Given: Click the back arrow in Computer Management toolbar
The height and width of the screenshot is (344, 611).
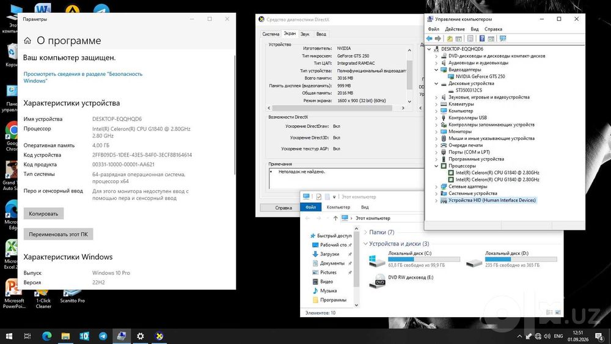Looking at the screenshot, I should pyautogui.click(x=430, y=38).
